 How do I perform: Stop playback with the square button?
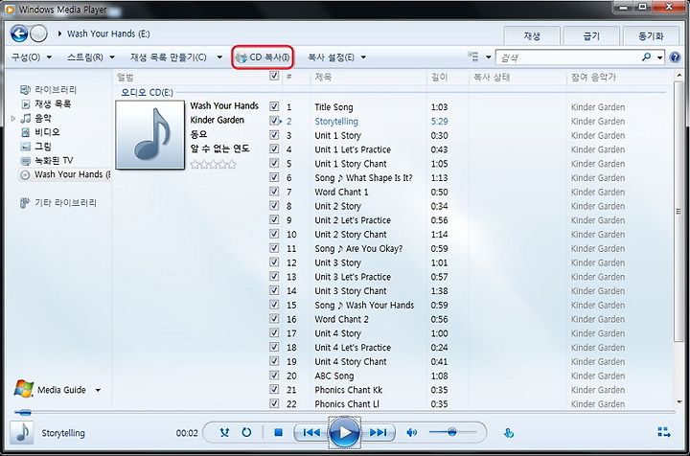pyautogui.click(x=278, y=433)
